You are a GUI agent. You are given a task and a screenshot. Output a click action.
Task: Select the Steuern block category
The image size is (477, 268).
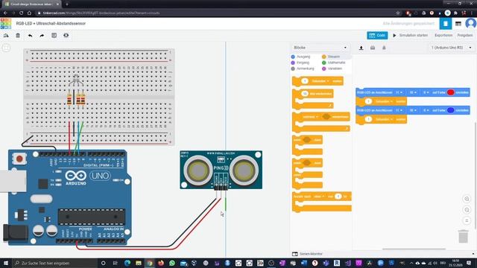331,57
